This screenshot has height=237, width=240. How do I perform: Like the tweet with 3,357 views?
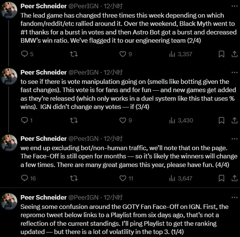click(125, 54)
